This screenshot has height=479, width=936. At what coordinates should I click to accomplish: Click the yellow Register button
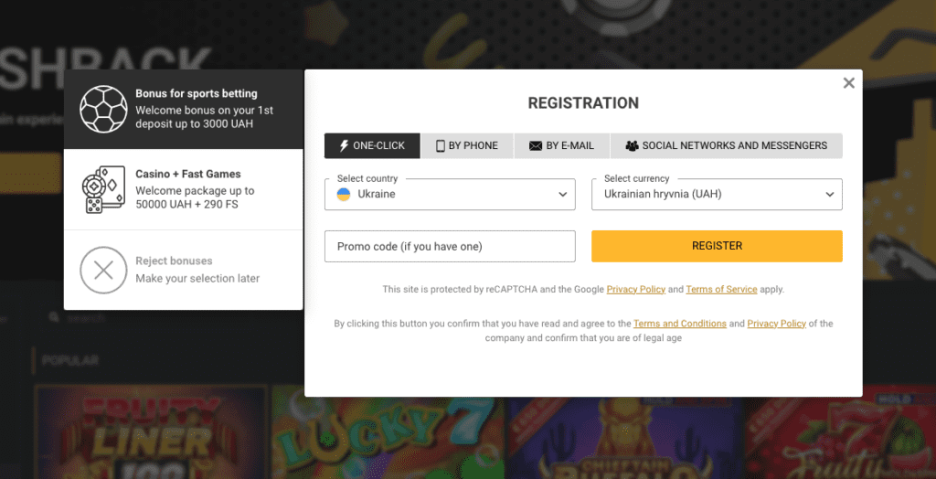pos(717,246)
